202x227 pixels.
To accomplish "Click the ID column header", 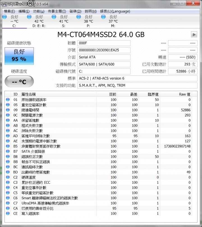I will [15, 94].
